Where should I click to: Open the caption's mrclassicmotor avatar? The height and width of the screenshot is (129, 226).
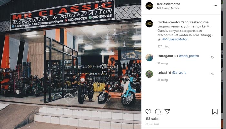(149, 24)
